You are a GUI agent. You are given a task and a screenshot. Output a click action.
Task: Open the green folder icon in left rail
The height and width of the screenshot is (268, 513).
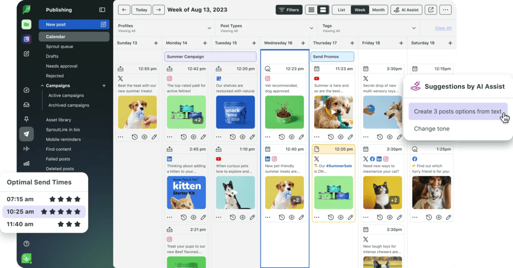coord(27,24)
